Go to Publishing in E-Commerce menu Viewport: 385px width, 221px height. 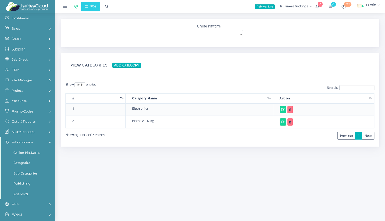[22, 184]
